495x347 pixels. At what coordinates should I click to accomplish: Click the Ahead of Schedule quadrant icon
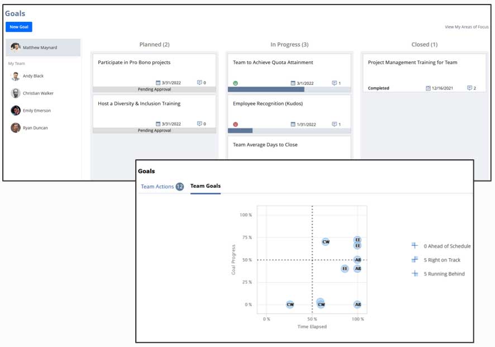[x=415, y=246]
